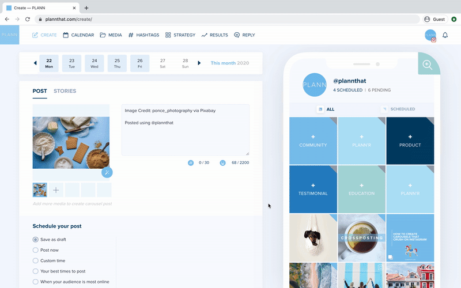Select Friday 26 date
This screenshot has height=288, width=461.
pos(139,63)
